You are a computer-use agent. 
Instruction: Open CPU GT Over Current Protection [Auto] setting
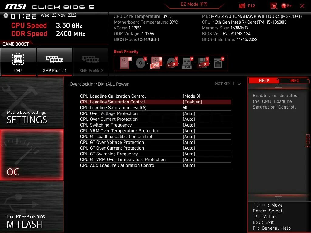[189, 148]
